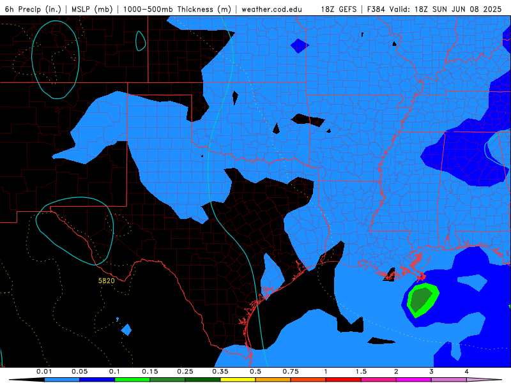
Task: Click the yellow 5820 thickness contour label
Action: (106, 281)
